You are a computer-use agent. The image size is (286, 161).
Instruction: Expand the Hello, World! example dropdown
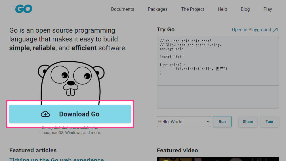click(x=184, y=122)
